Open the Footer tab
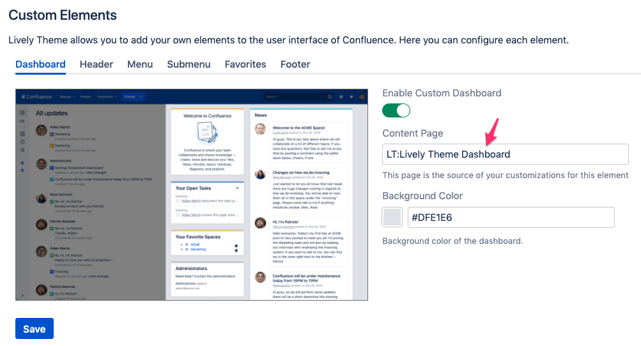 coord(295,64)
